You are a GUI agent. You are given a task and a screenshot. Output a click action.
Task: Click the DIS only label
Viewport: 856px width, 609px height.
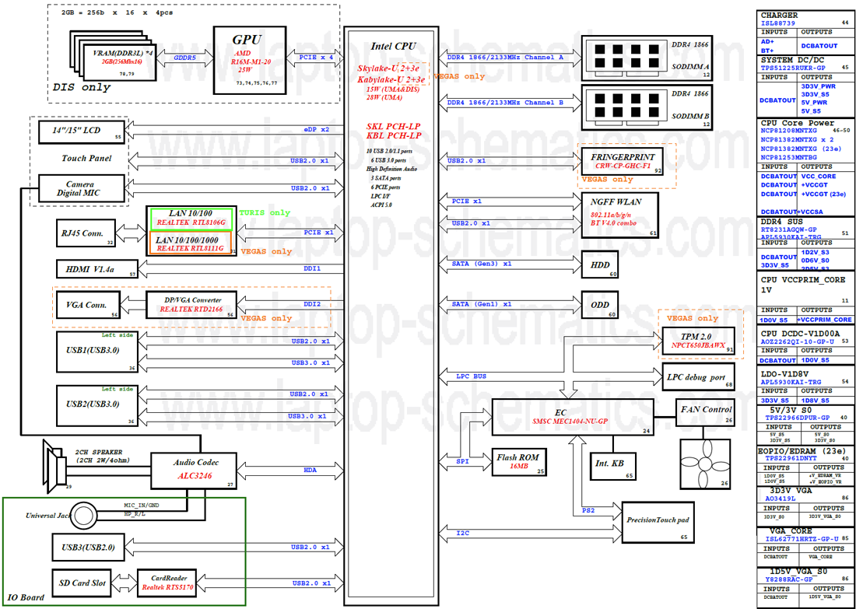[x=82, y=87]
